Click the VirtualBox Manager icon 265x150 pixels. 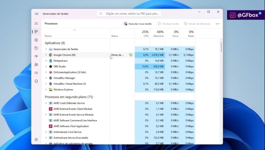tap(50, 78)
